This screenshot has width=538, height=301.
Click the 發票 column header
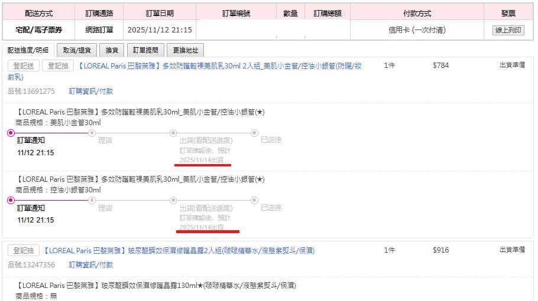click(x=508, y=14)
